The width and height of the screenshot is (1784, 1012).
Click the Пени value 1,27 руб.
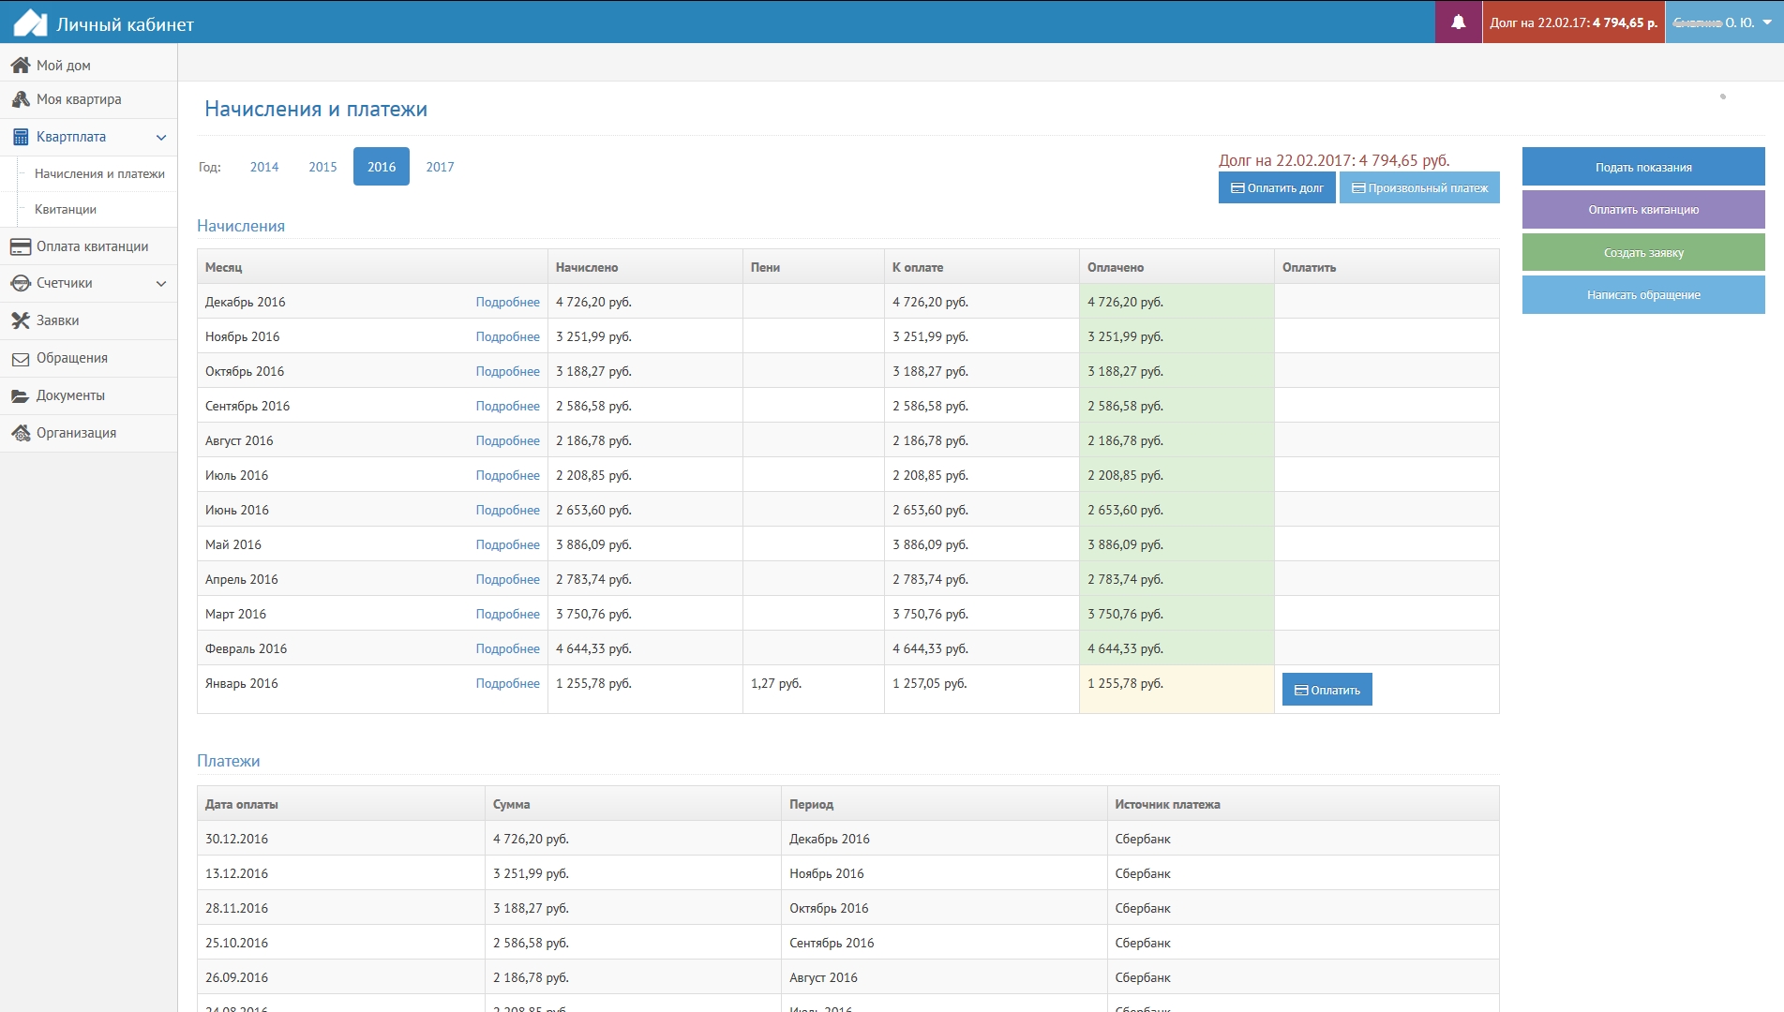pyautogui.click(x=775, y=684)
